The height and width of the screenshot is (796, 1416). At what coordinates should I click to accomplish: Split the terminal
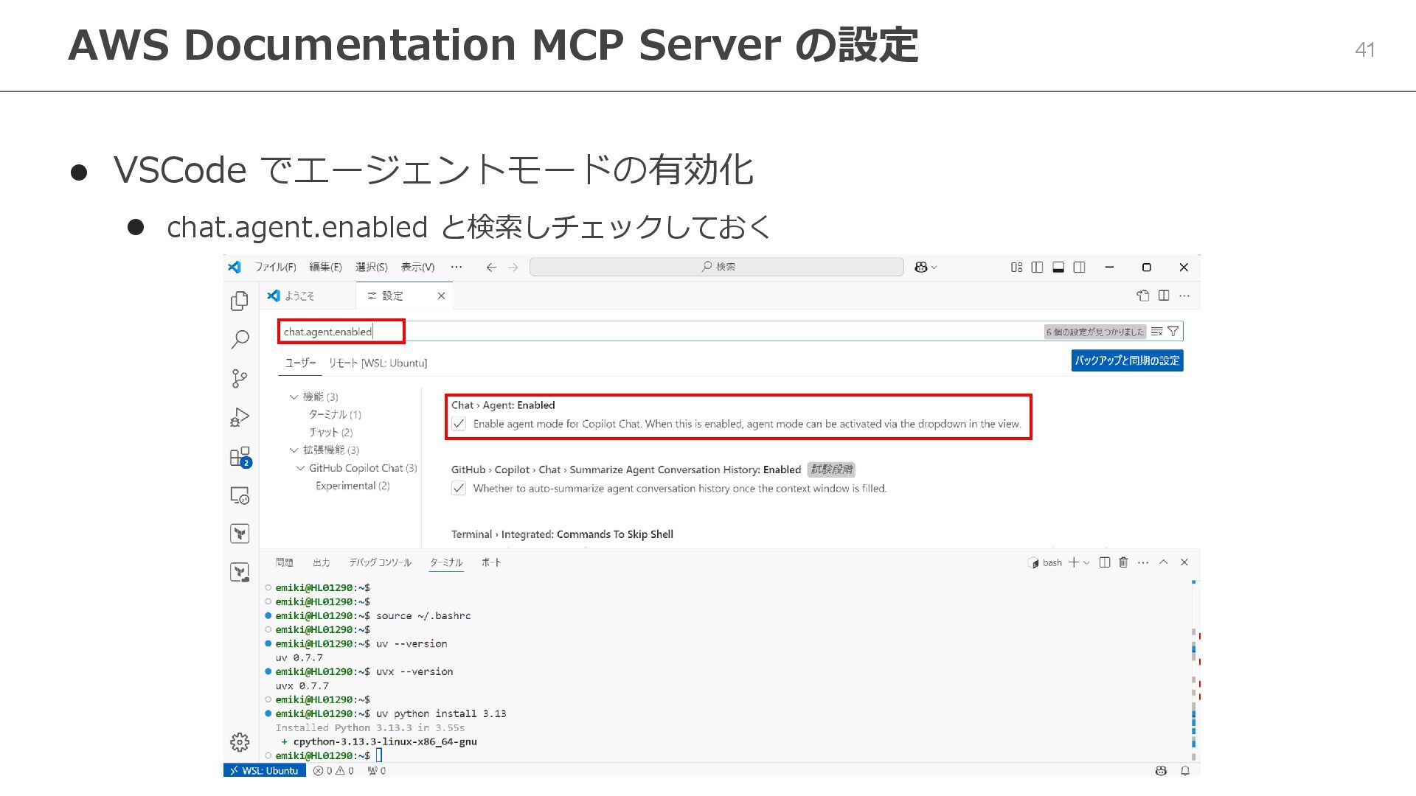(x=1105, y=562)
